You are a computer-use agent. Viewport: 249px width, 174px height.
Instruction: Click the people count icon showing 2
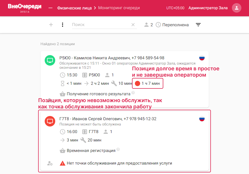(x=146, y=25)
